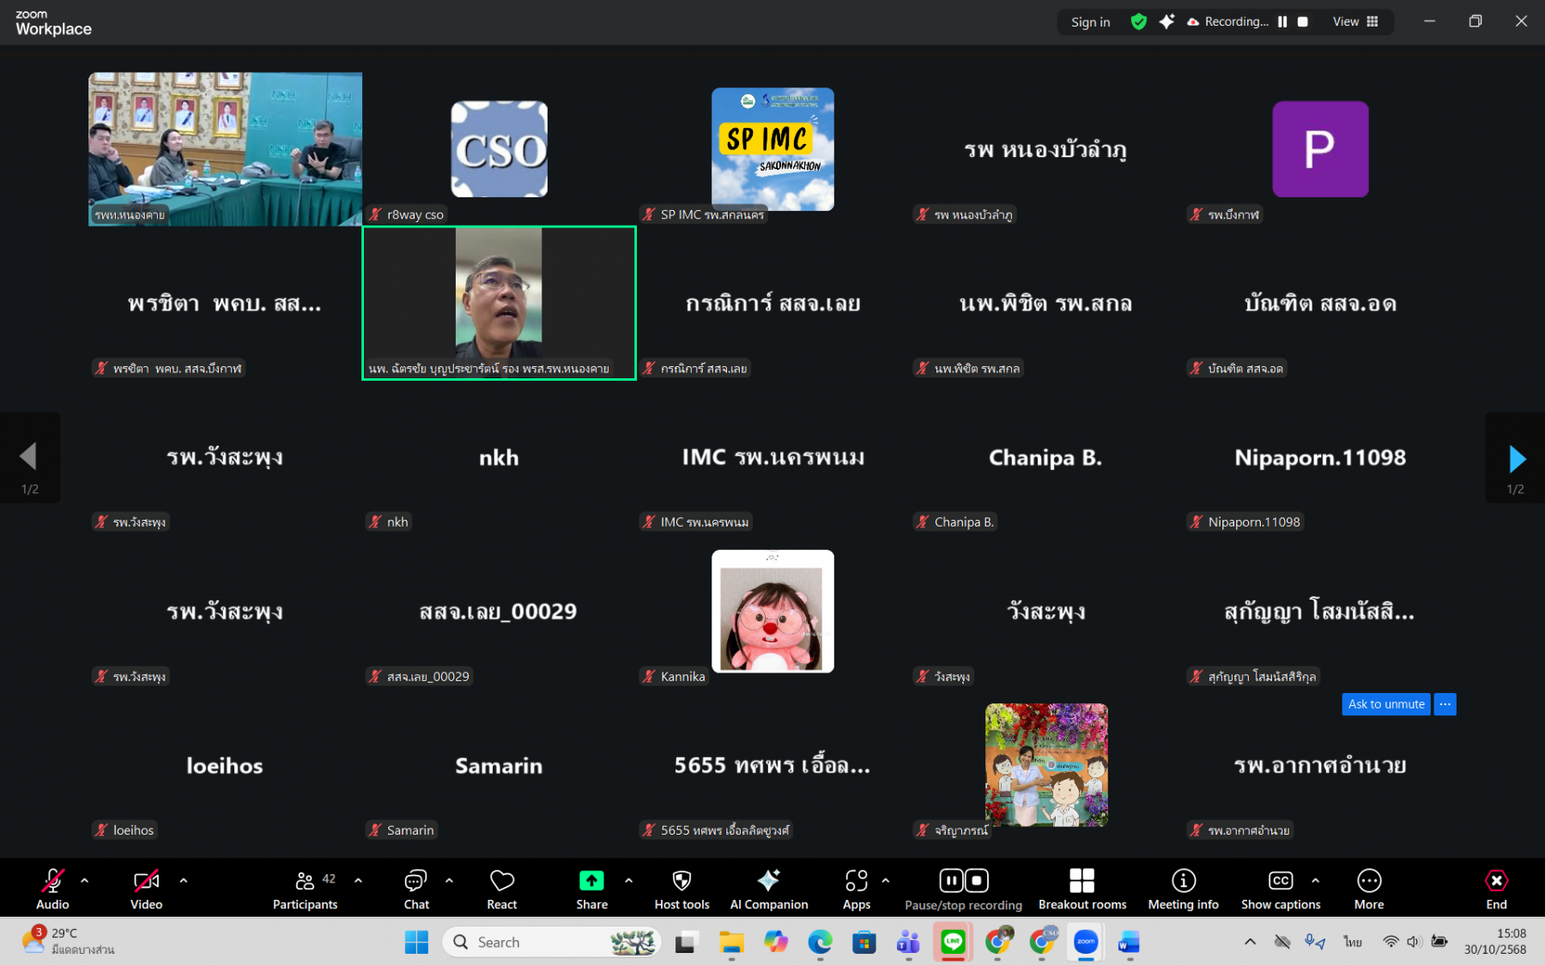Image resolution: width=1545 pixels, height=965 pixels.
Task: Click the React heart icon
Action: click(x=502, y=889)
